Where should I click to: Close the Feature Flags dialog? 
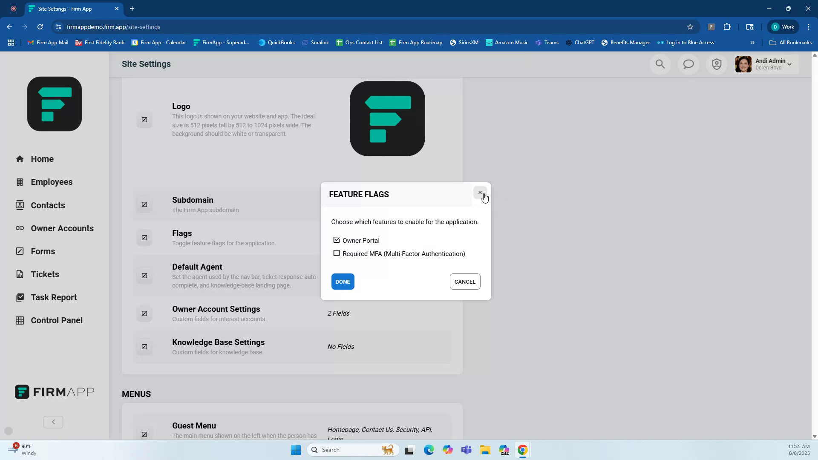(x=480, y=192)
